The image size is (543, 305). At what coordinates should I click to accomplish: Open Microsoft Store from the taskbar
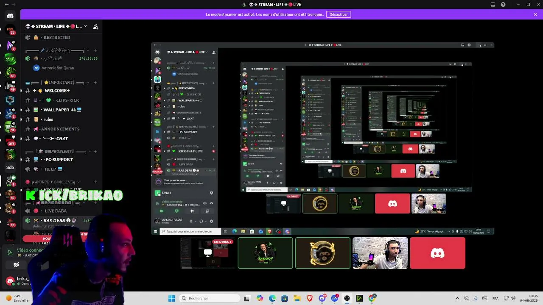coord(285,298)
